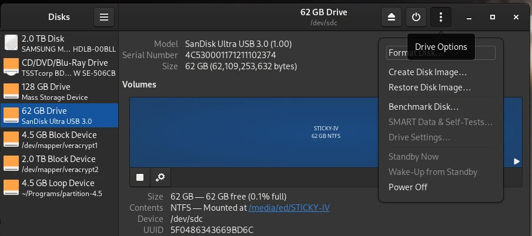Choose Benchmark Disk menu entry
Viewport: 532px width, 236px height.
pyautogui.click(x=423, y=107)
